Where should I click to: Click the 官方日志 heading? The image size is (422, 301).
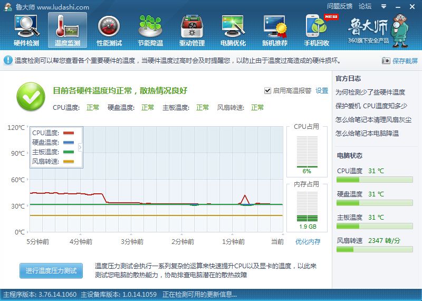click(x=348, y=78)
